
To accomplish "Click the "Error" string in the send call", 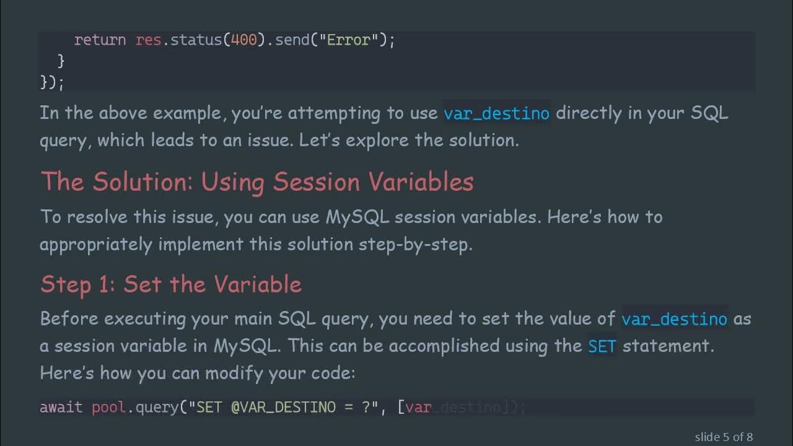I will 348,40.
